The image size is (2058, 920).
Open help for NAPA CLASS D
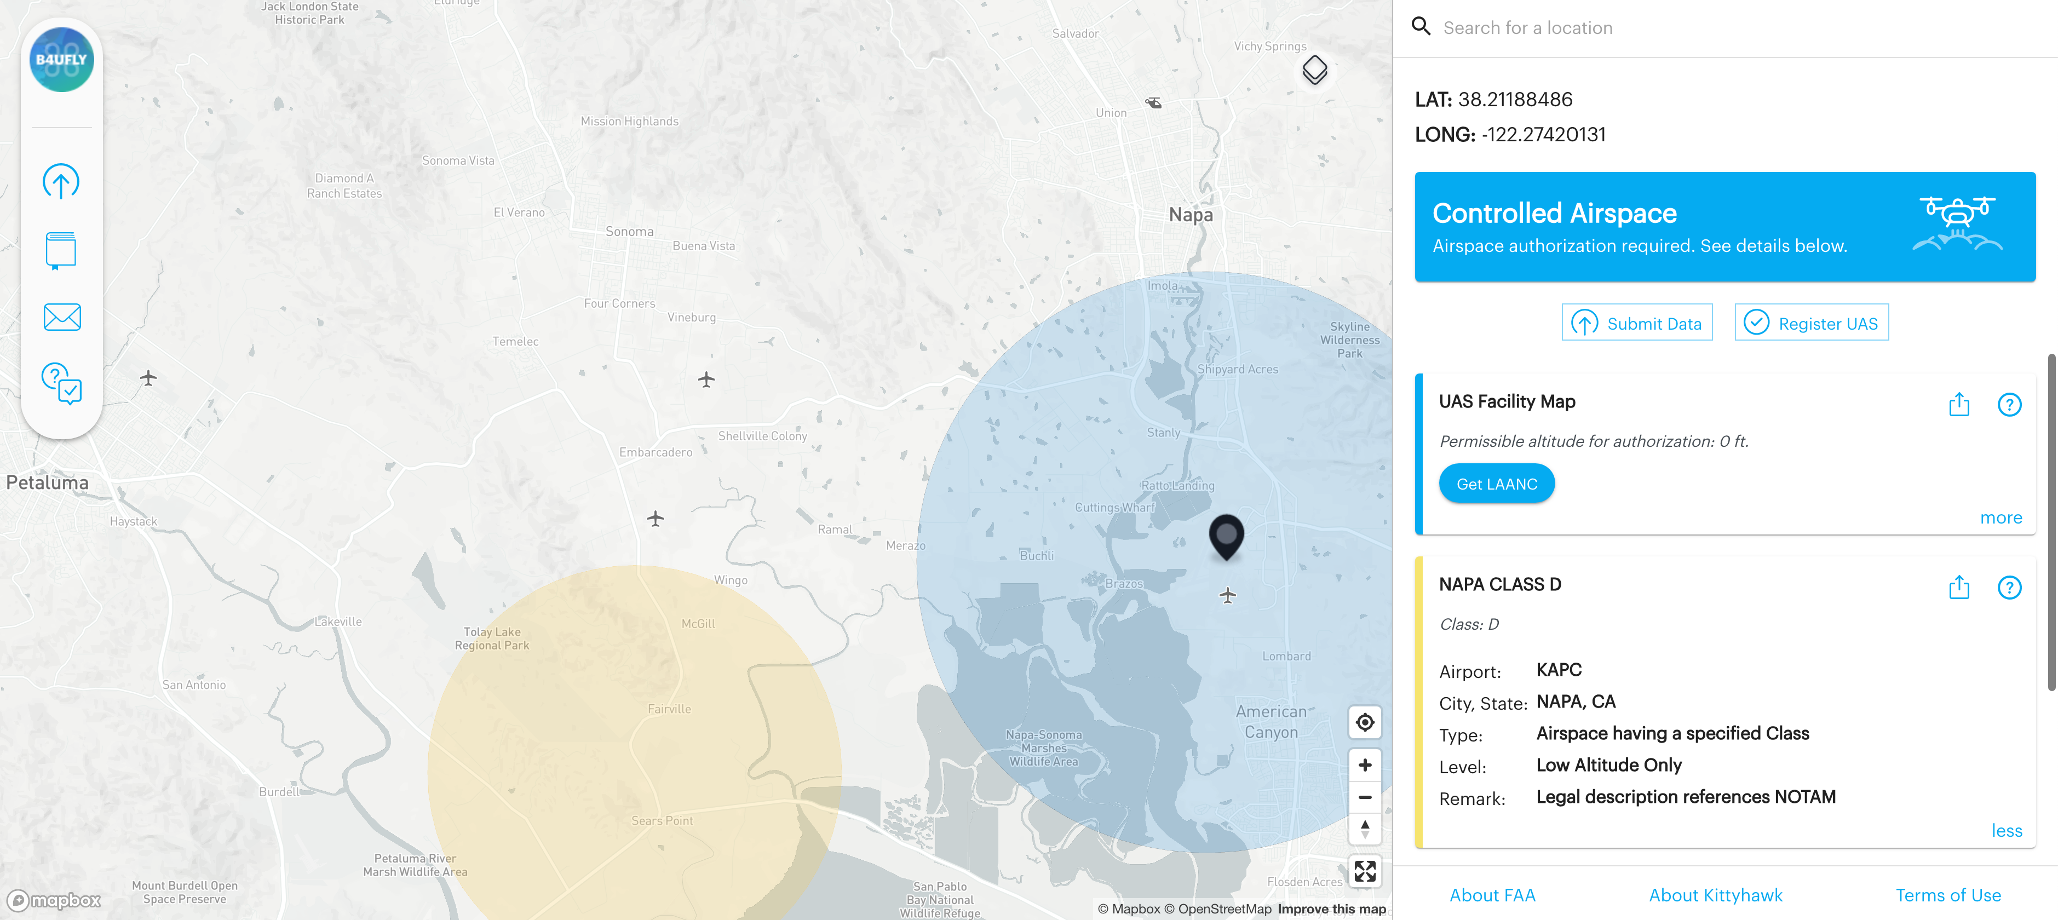[x=2009, y=588]
